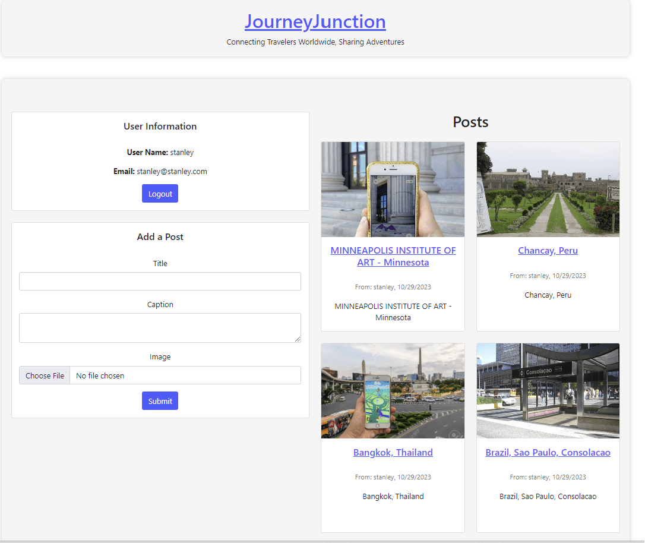Click the stanley@stanley.com email text

[172, 171]
